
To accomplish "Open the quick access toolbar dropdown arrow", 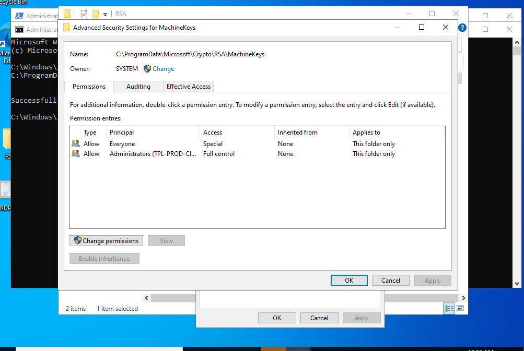I will point(105,15).
